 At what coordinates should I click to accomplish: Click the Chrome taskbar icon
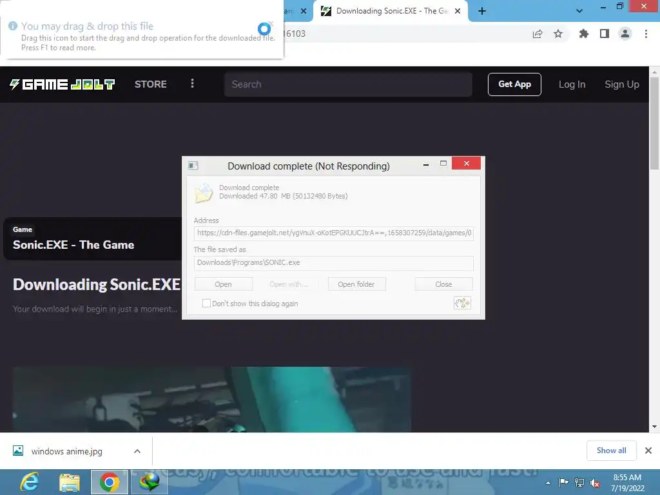coord(110,482)
